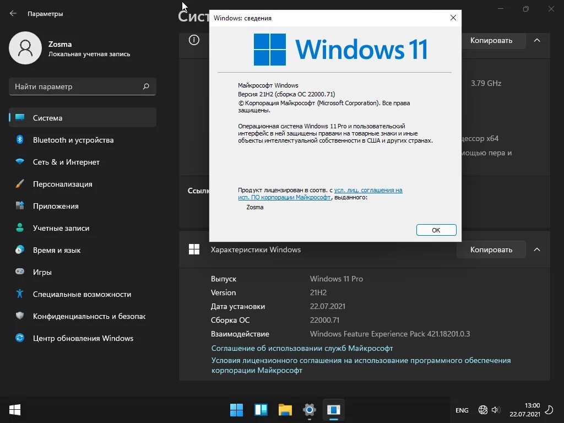Image resolution: width=564 pixels, height=423 pixels.
Task: Select Сеть & и Интернет menu entry
Action: pos(66,162)
